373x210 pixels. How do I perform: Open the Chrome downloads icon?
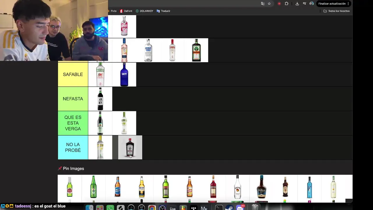(297, 3)
